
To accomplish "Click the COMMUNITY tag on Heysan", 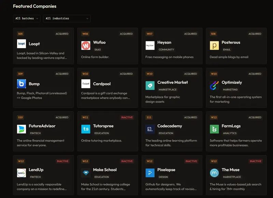I will 166,49.
